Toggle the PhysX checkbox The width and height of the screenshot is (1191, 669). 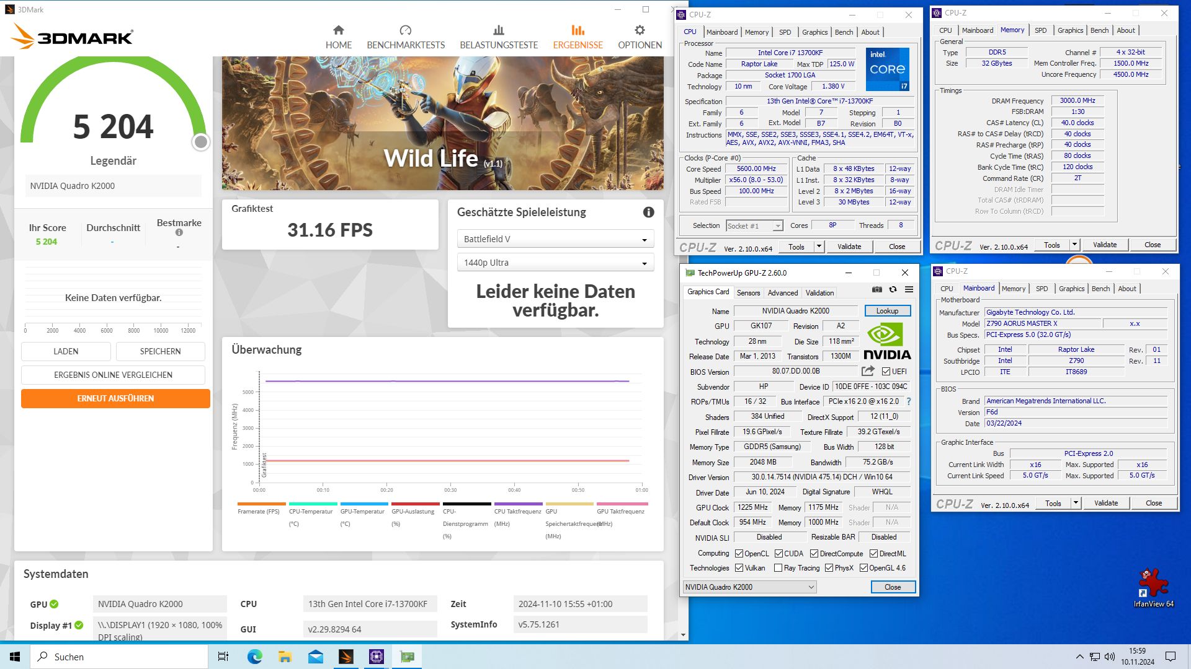pyautogui.click(x=829, y=568)
